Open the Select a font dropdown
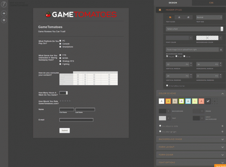This screenshot has width=226, height=167. click(194, 29)
